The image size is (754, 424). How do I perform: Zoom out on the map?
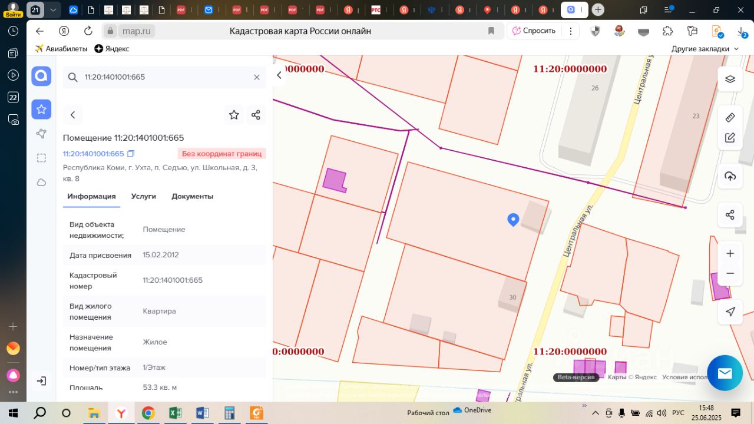(x=730, y=273)
